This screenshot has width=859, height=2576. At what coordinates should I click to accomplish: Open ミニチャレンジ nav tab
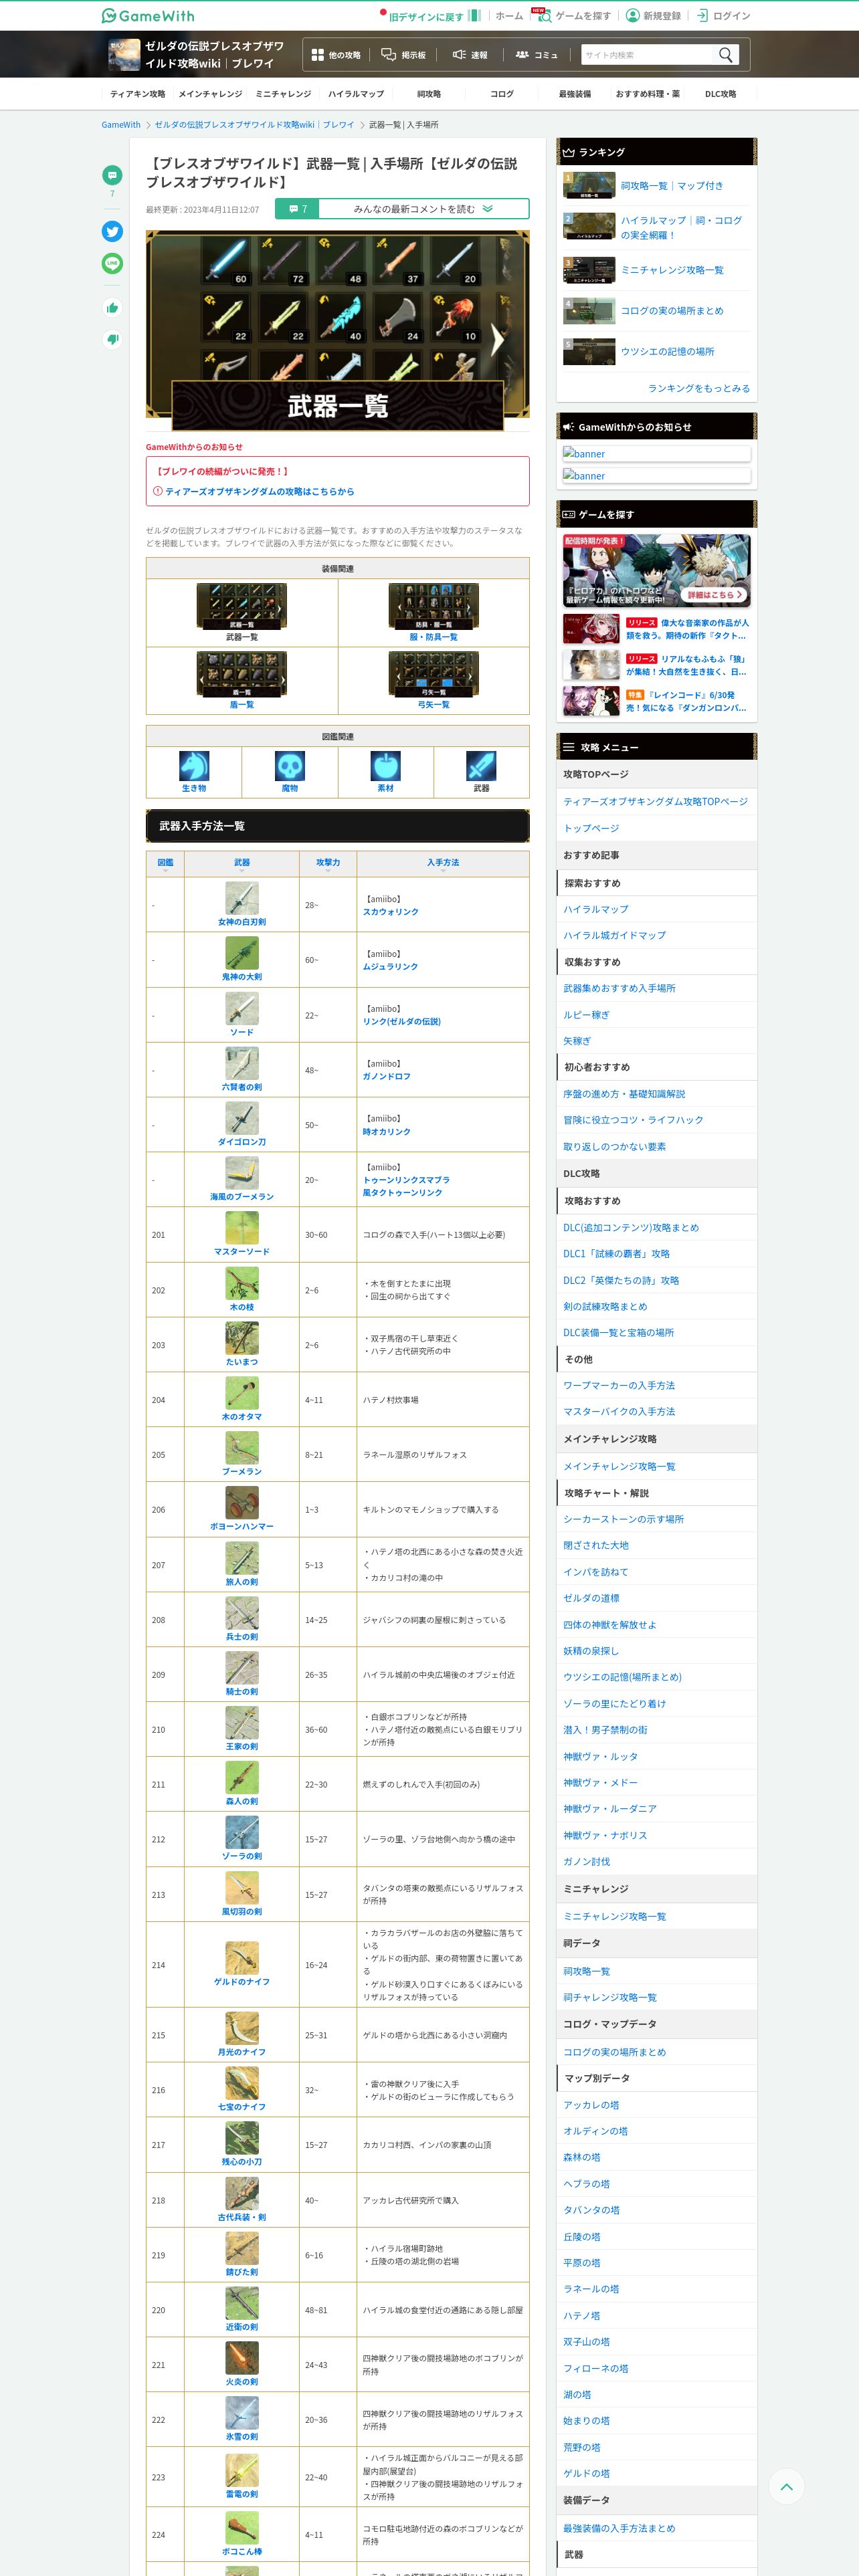(x=283, y=94)
